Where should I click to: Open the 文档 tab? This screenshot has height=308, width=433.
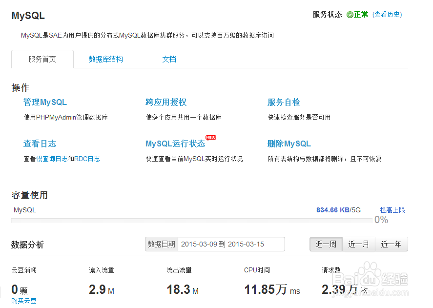[169, 59]
